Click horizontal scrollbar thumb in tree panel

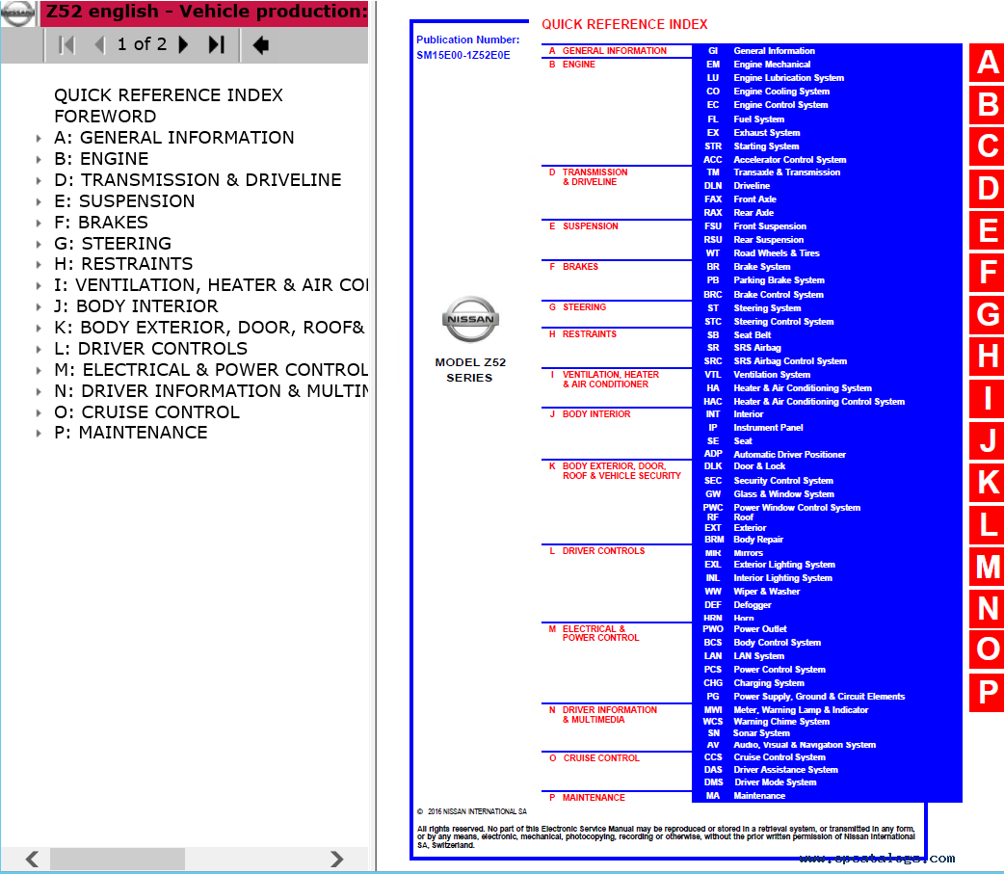[118, 859]
